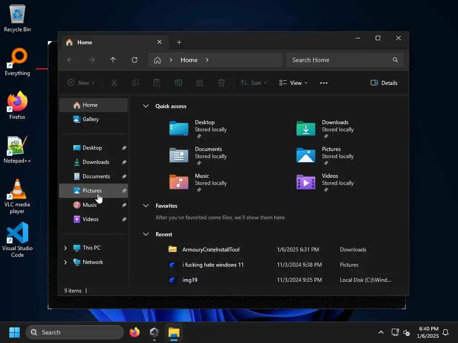Click the Recycle Bin desktop icon
Viewport: 458px width, 343px height.
[x=17, y=18]
